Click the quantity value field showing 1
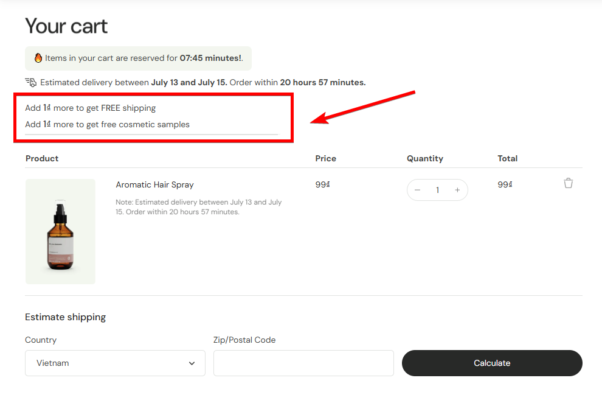The image size is (602, 403). click(437, 190)
